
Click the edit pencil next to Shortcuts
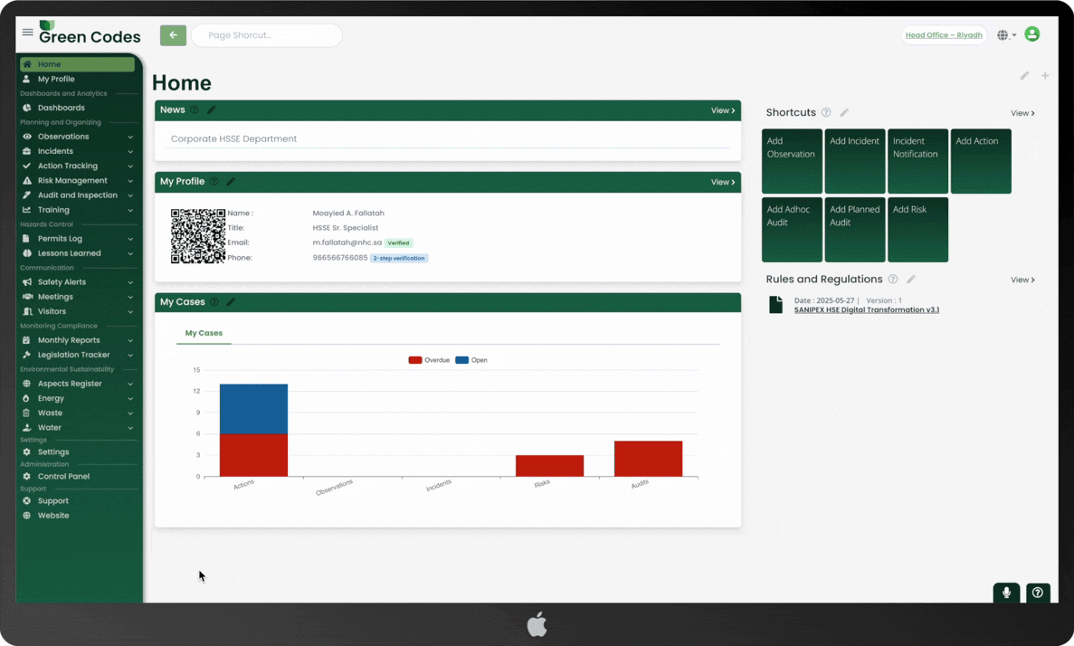tap(844, 113)
